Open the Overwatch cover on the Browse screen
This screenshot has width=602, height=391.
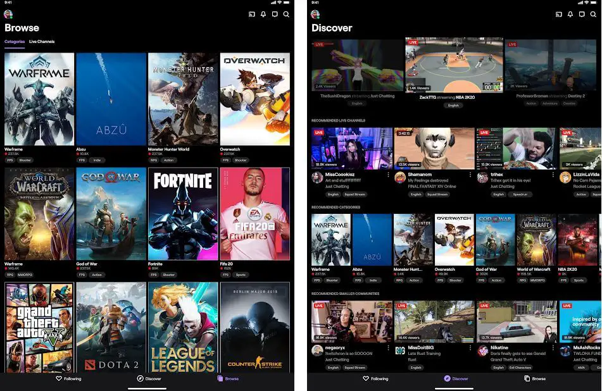tap(255, 99)
